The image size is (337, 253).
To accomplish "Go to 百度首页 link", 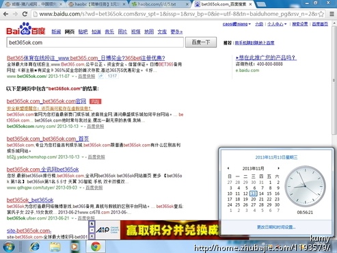I will 320,24.
